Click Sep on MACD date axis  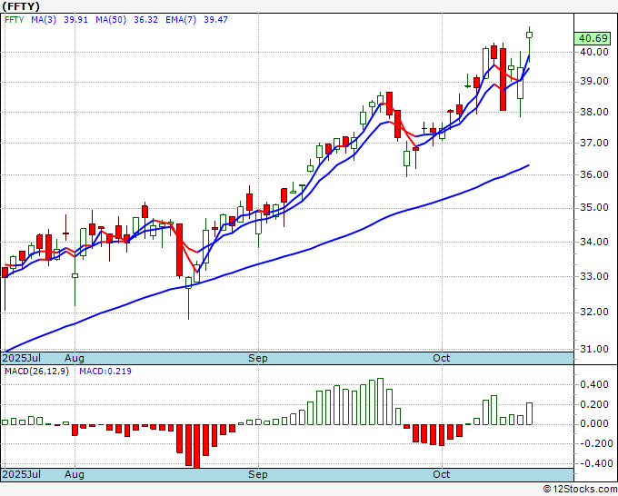click(258, 474)
